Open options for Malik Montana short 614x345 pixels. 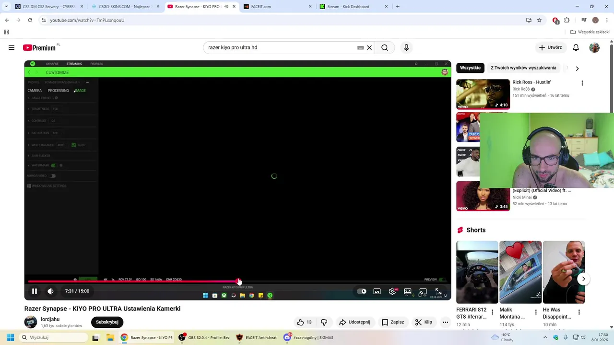(x=535, y=312)
